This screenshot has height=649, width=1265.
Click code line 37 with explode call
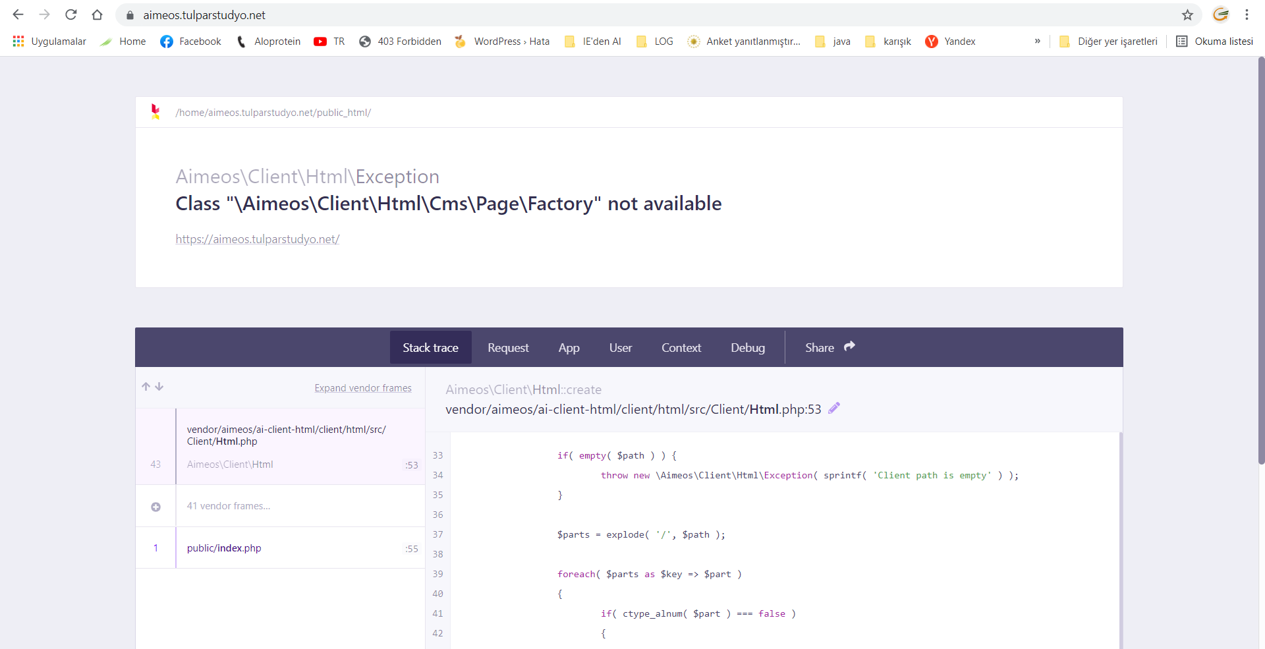(641, 534)
